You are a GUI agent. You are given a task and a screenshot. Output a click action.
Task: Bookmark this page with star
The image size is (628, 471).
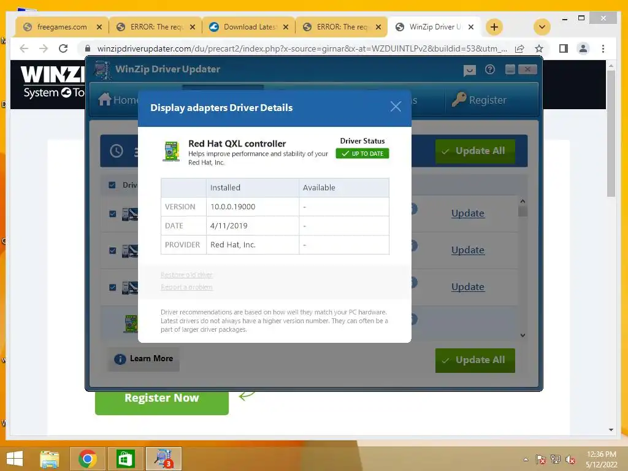pyautogui.click(x=539, y=48)
